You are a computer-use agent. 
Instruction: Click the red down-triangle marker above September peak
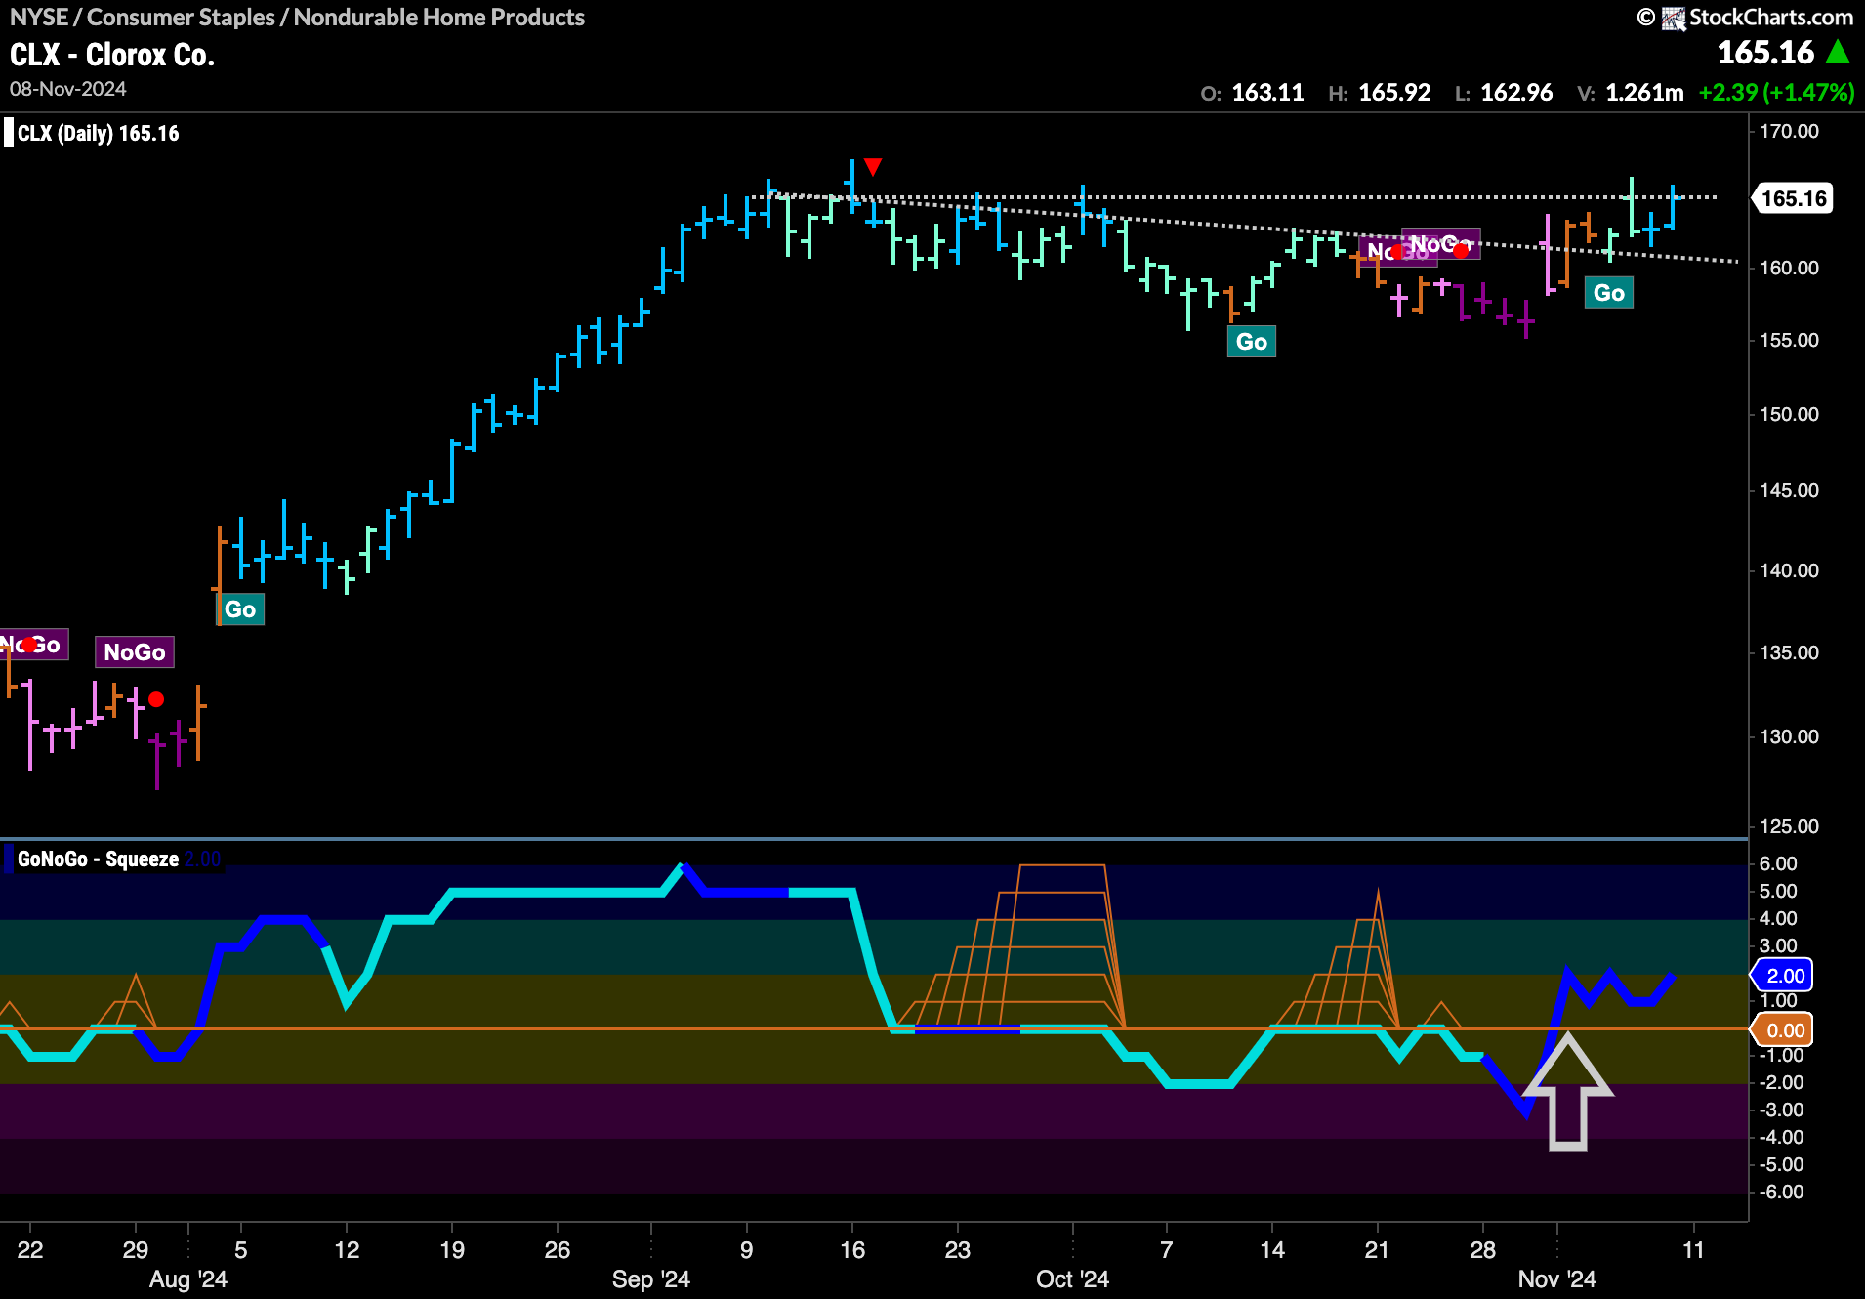(x=873, y=166)
